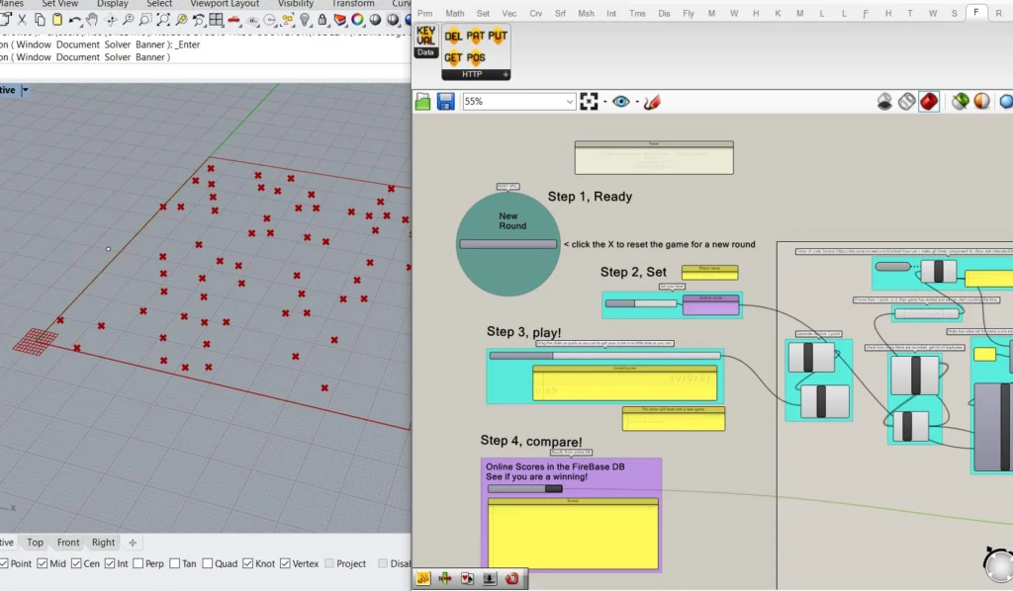The image size is (1013, 591).
Task: Click the Zoom Extents icon
Action: click(x=163, y=20)
